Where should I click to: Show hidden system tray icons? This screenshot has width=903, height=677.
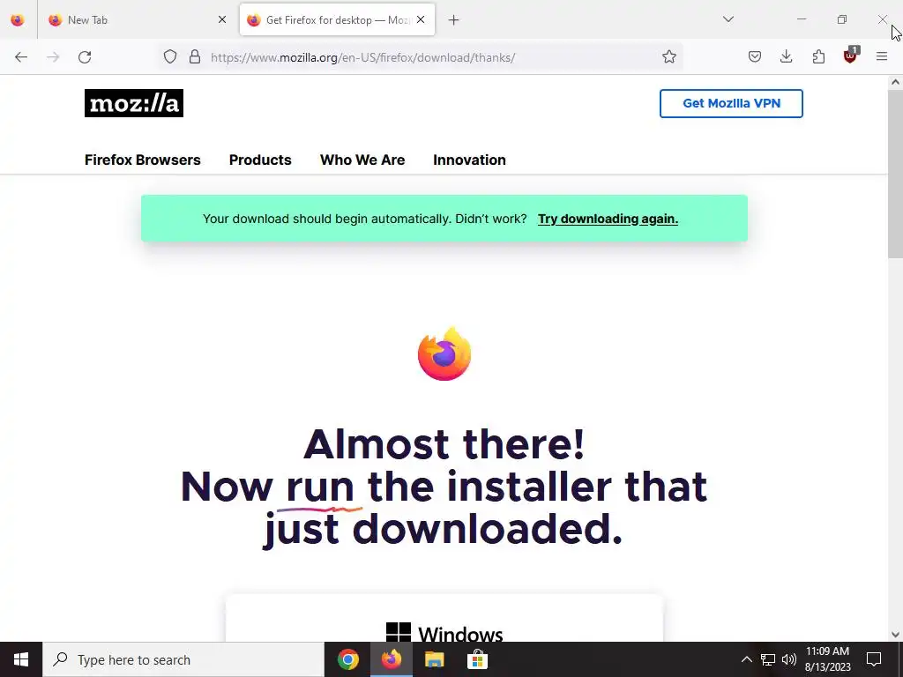coord(746,659)
